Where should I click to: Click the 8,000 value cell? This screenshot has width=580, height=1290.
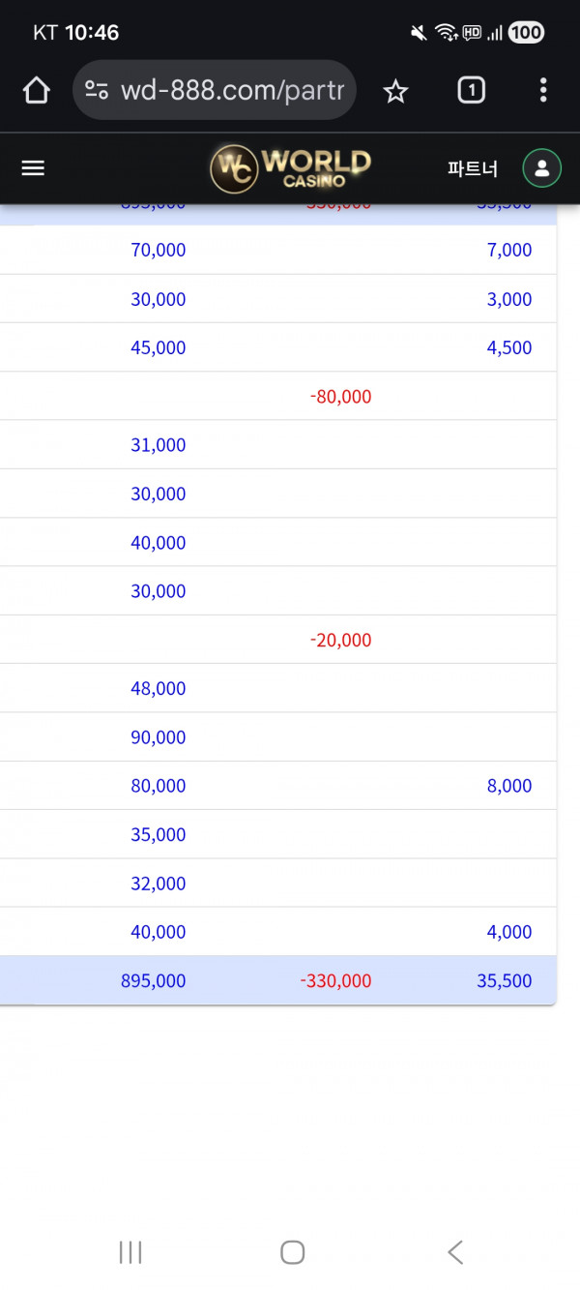coord(509,786)
